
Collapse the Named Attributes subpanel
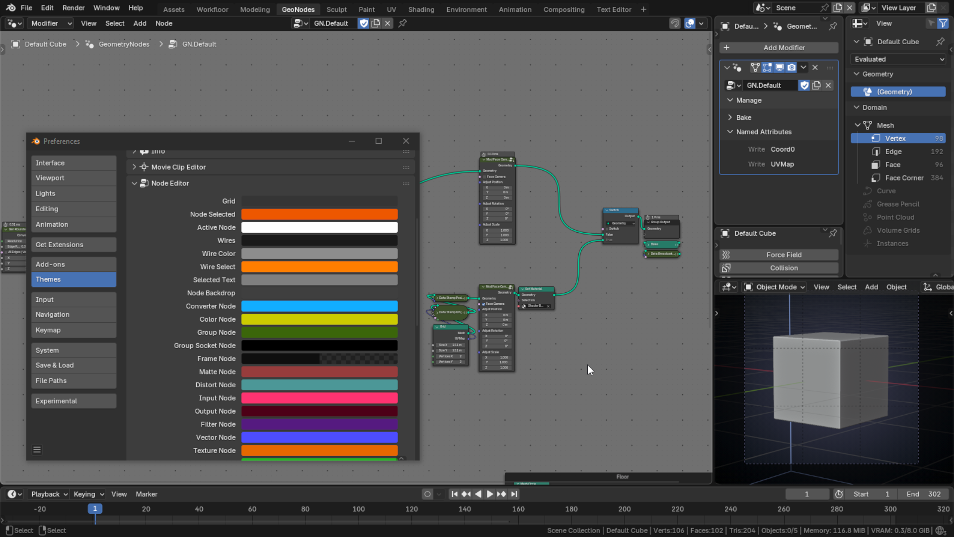[x=730, y=132]
